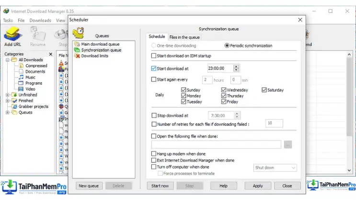
Task: Enable Stop download at checkbox
Action: pos(154,115)
